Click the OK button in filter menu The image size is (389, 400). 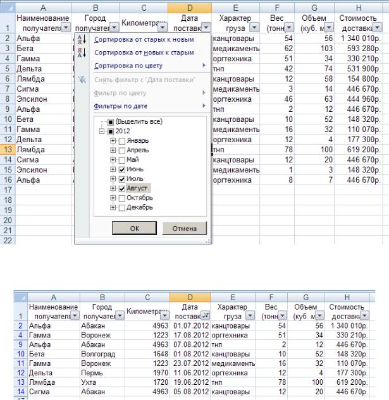click(134, 228)
